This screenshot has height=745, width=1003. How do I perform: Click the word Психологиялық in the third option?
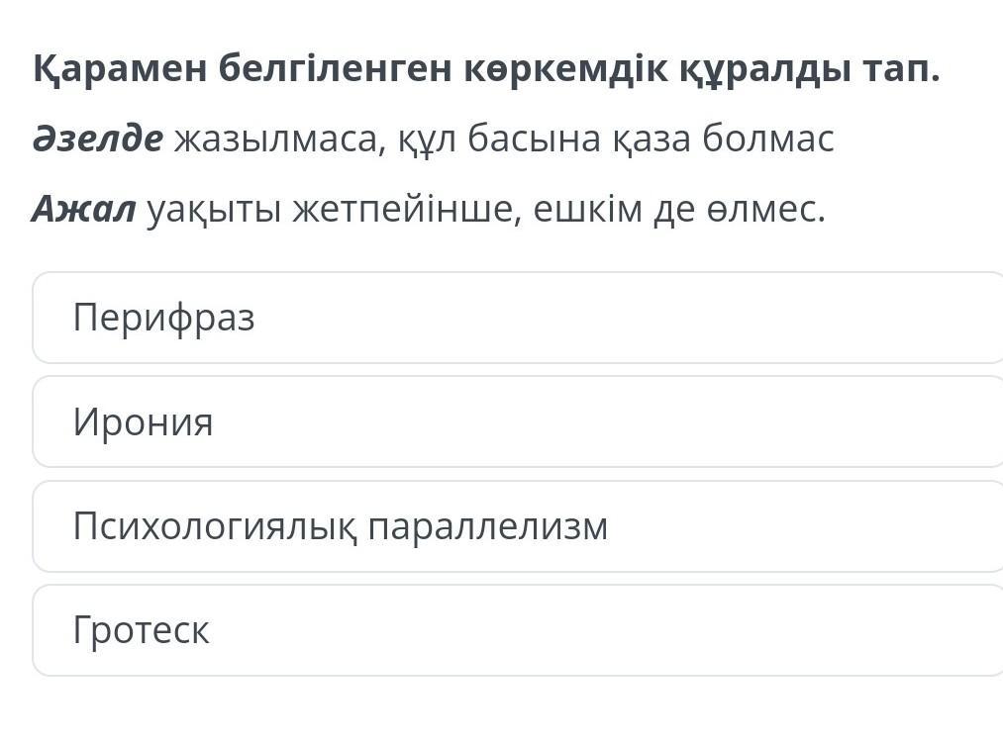[x=216, y=526]
